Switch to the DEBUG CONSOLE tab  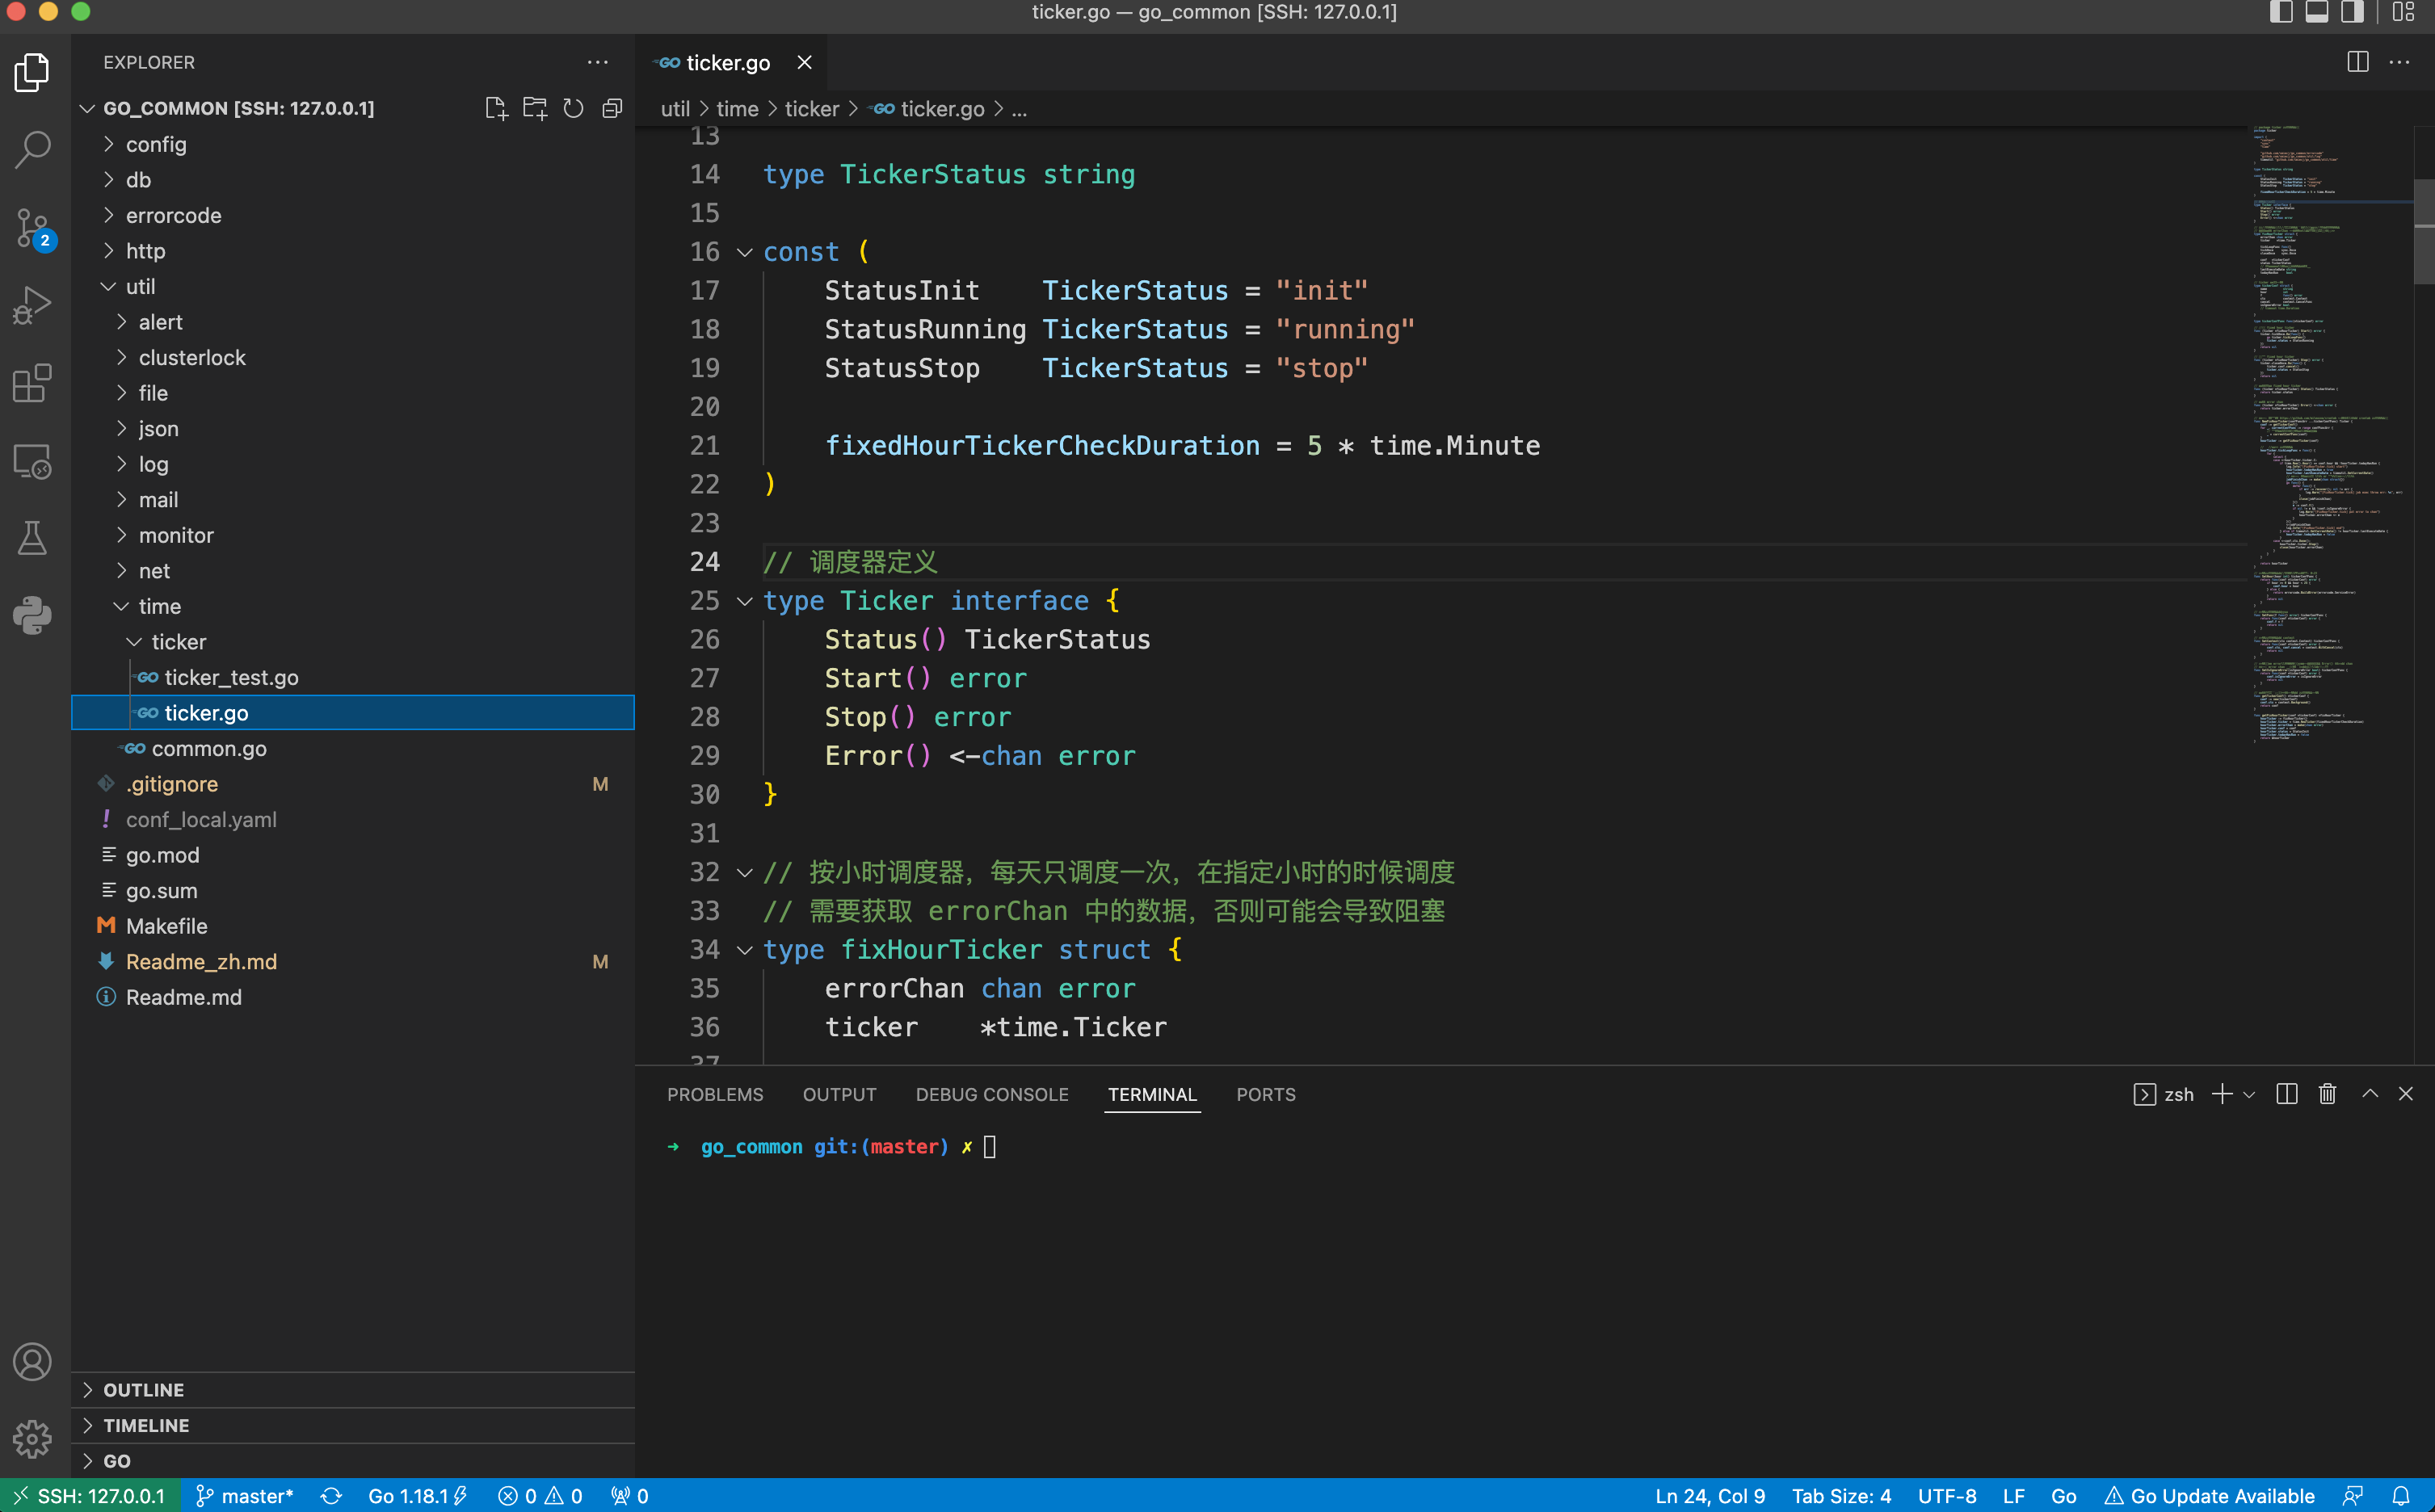991,1094
